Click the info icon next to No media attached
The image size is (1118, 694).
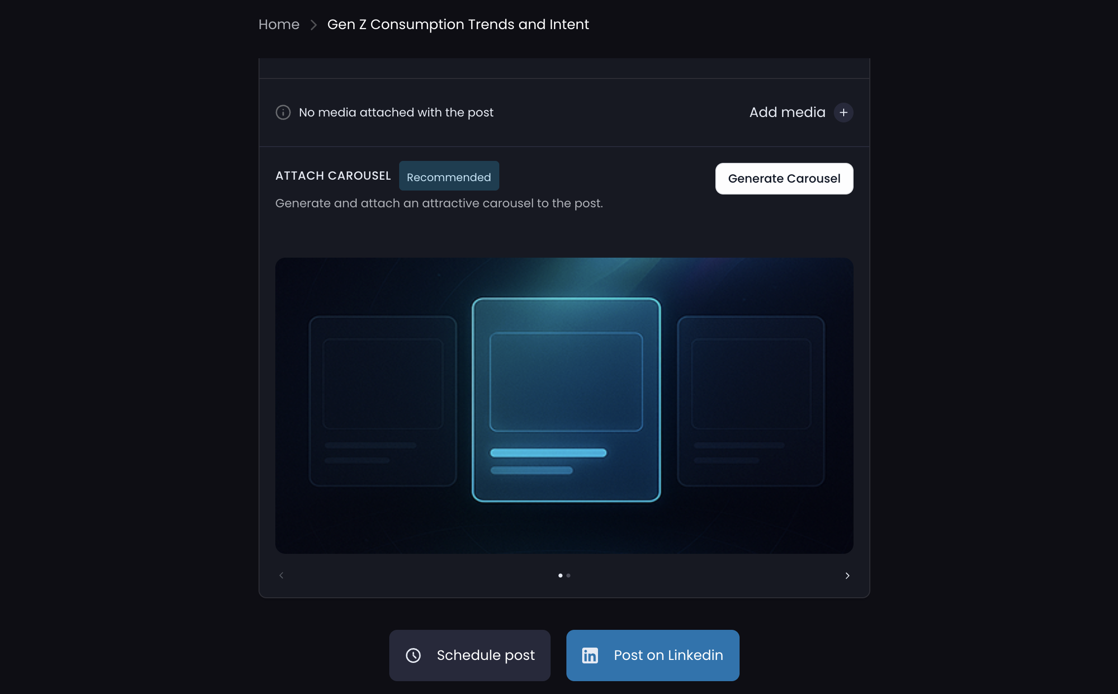pyautogui.click(x=283, y=113)
